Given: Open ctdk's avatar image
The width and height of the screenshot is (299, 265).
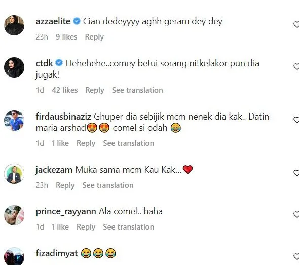Looking at the screenshot, I should (x=14, y=67).
